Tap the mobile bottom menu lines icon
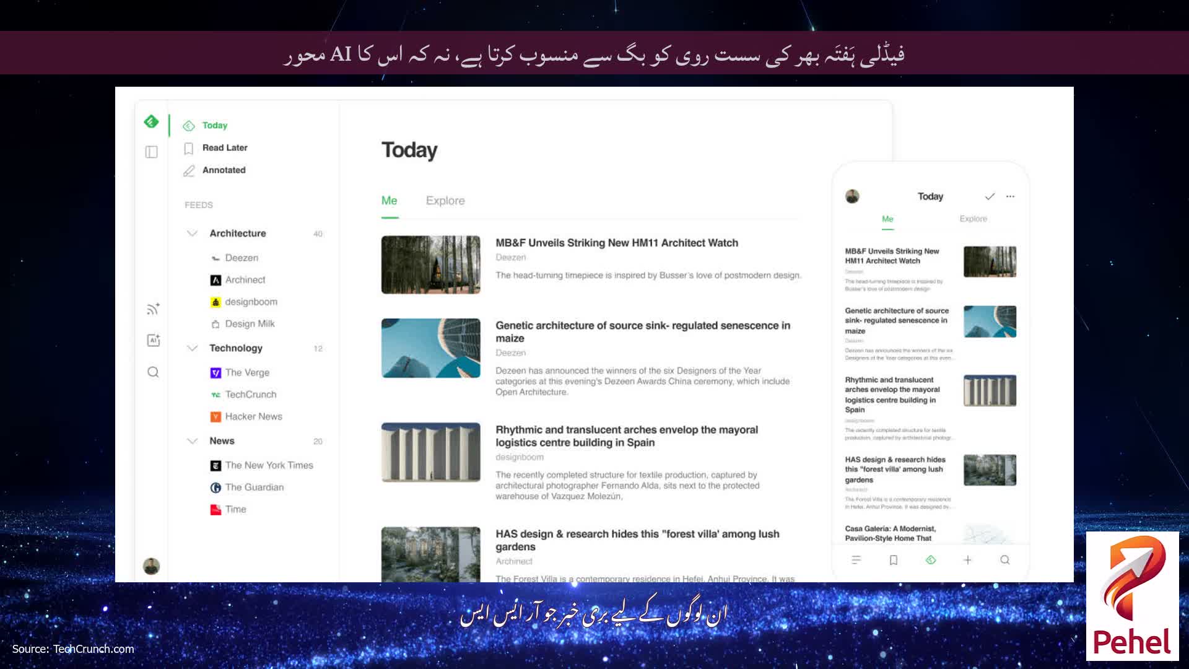This screenshot has height=669, width=1189. point(856,560)
